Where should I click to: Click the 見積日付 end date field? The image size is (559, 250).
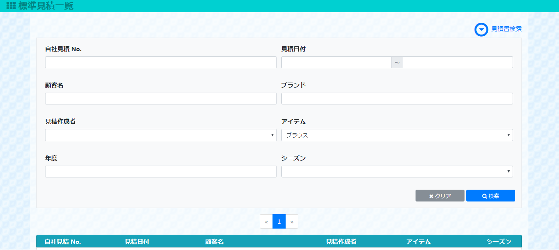[458, 62]
